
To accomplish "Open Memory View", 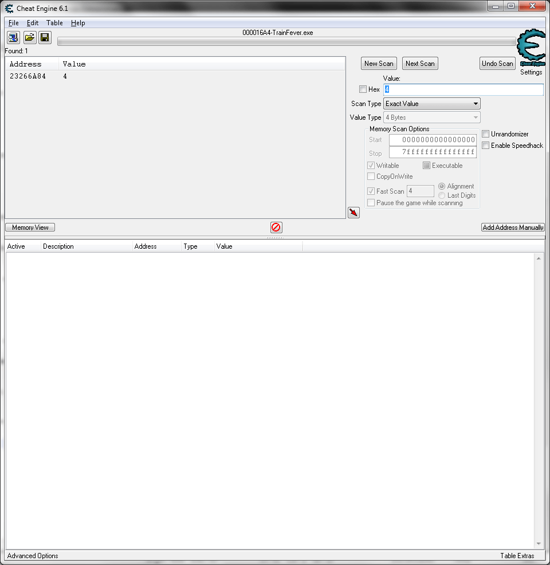I will click(30, 227).
